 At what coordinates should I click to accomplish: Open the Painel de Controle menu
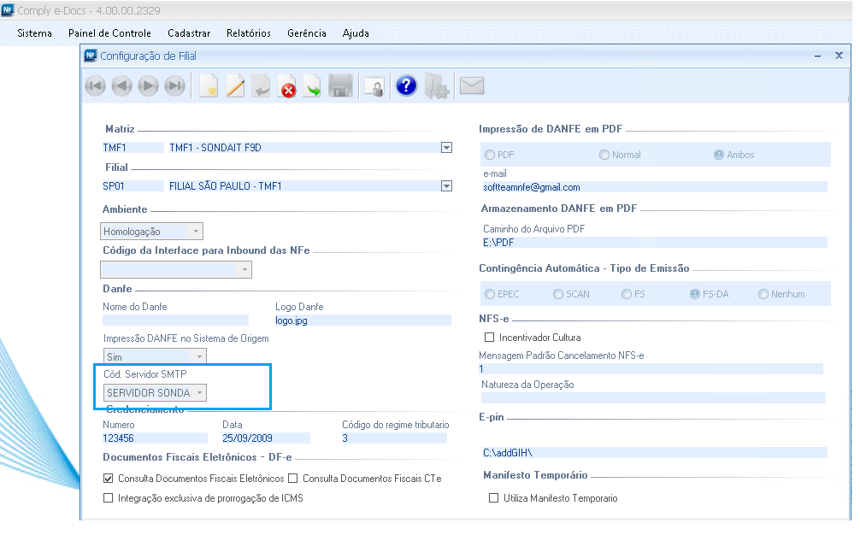pyautogui.click(x=109, y=33)
